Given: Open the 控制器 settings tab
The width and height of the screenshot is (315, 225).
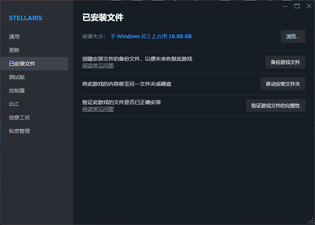Looking at the screenshot, I should pyautogui.click(x=17, y=91).
